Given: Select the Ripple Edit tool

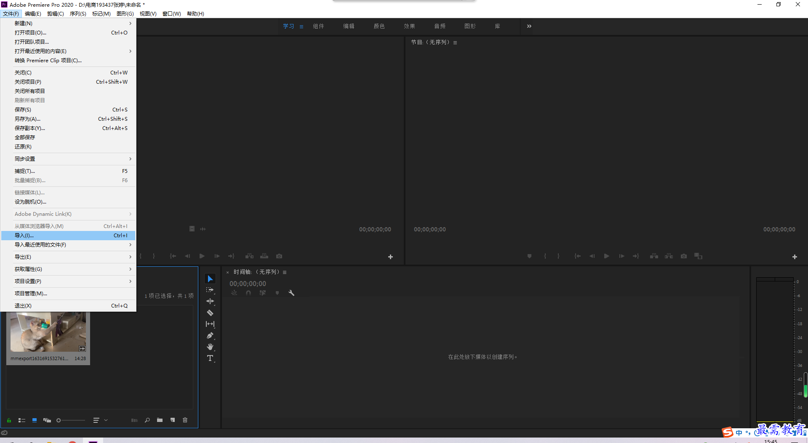Looking at the screenshot, I should 210,301.
